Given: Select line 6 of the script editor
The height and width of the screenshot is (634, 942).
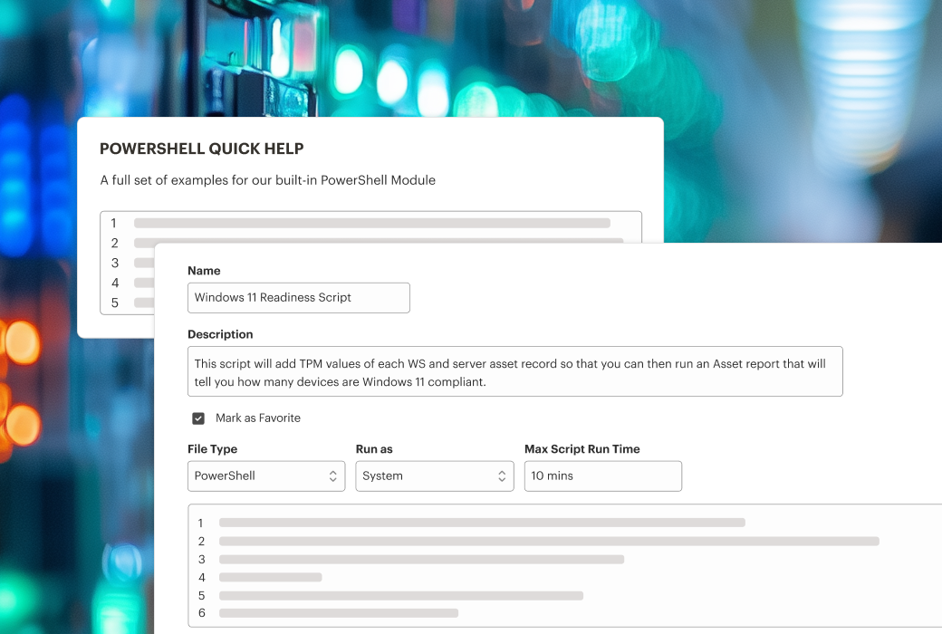Looking at the screenshot, I should tap(338, 614).
